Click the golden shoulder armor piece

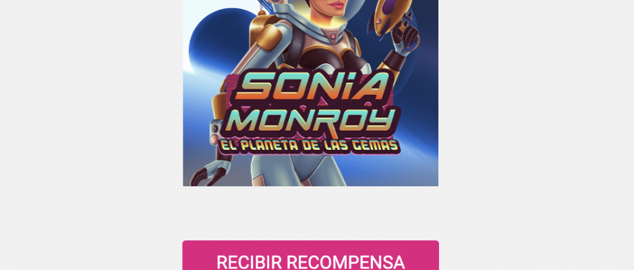pyautogui.click(x=266, y=36)
